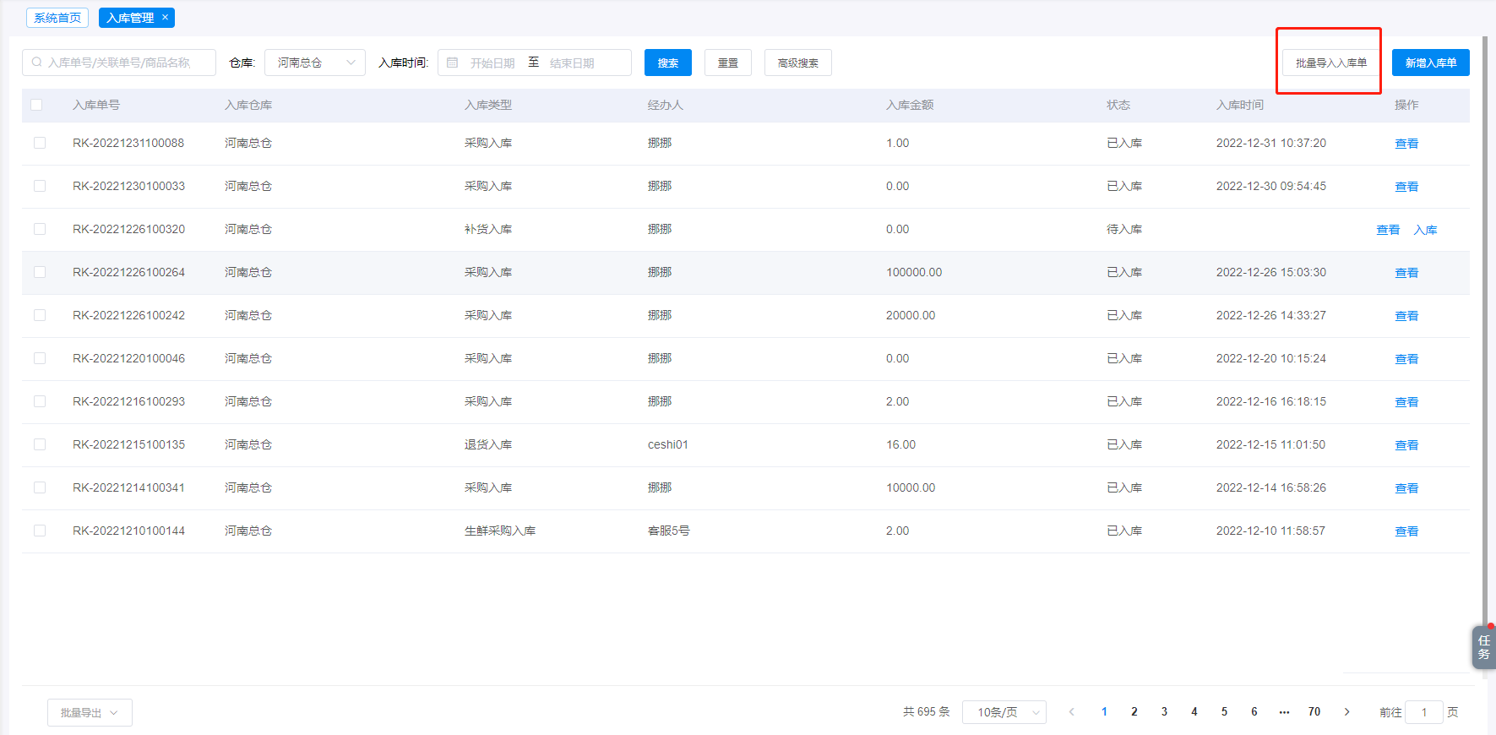Click the 批量导入入库单 button

(1330, 63)
